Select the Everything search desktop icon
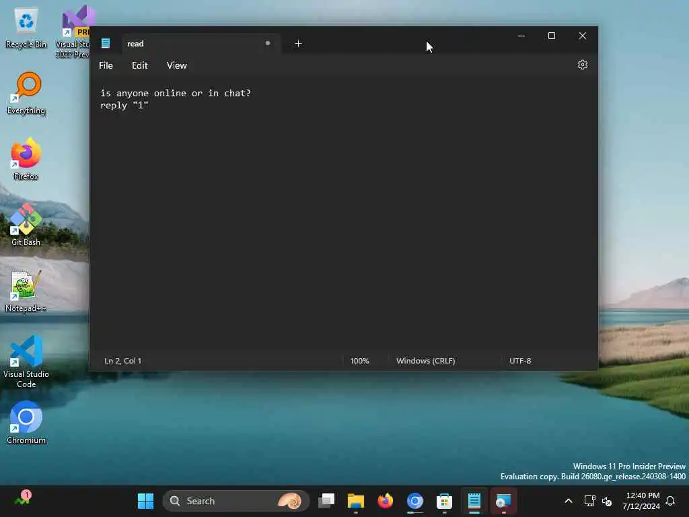This screenshot has width=689, height=517. point(26,93)
